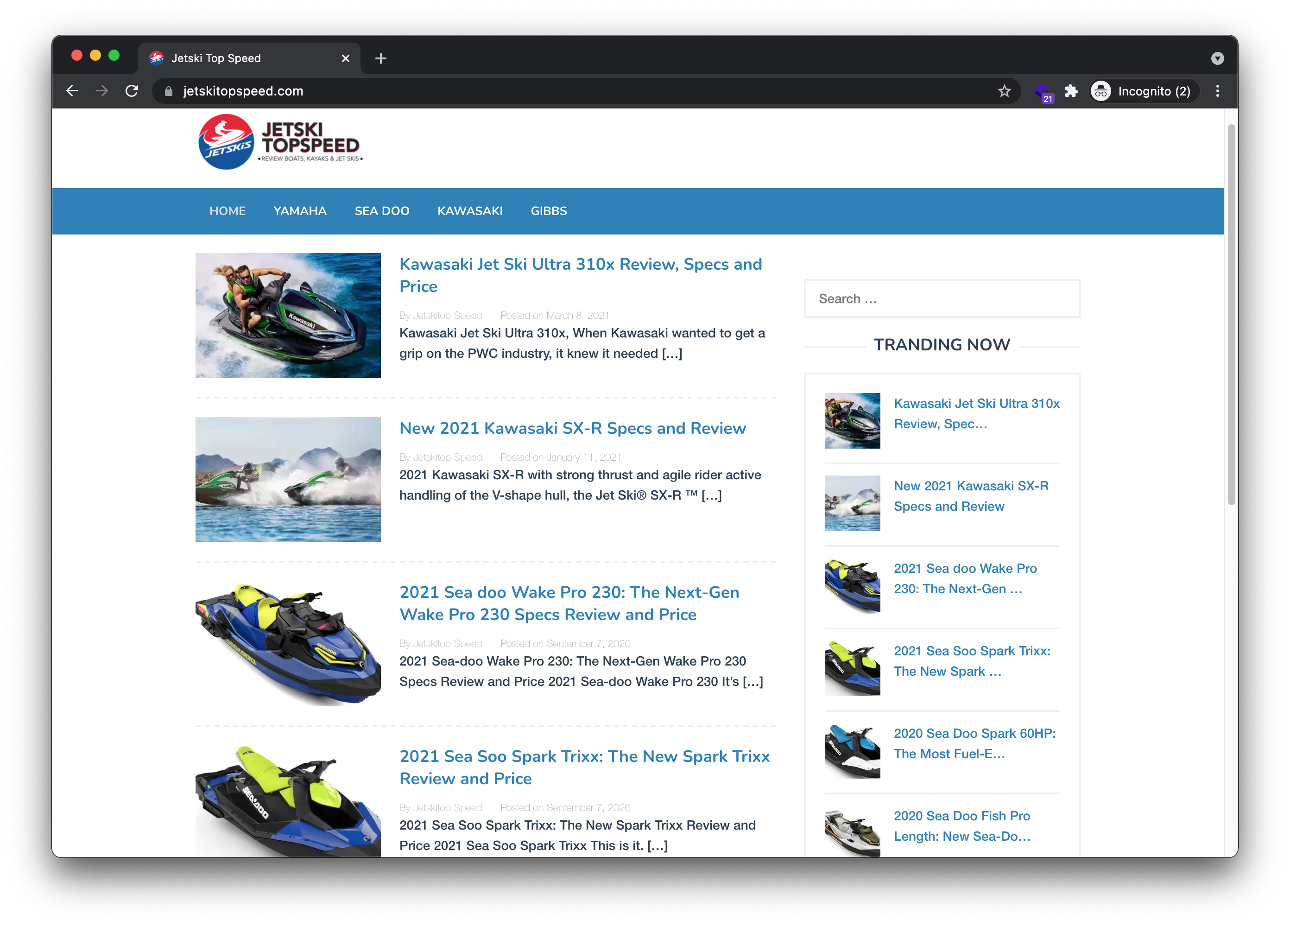Switch to the SEA DOO menu item
Image resolution: width=1290 pixels, height=926 pixels.
coord(382,211)
